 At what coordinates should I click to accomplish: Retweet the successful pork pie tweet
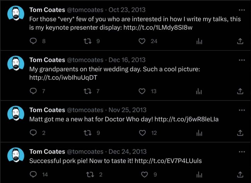coord(90,175)
